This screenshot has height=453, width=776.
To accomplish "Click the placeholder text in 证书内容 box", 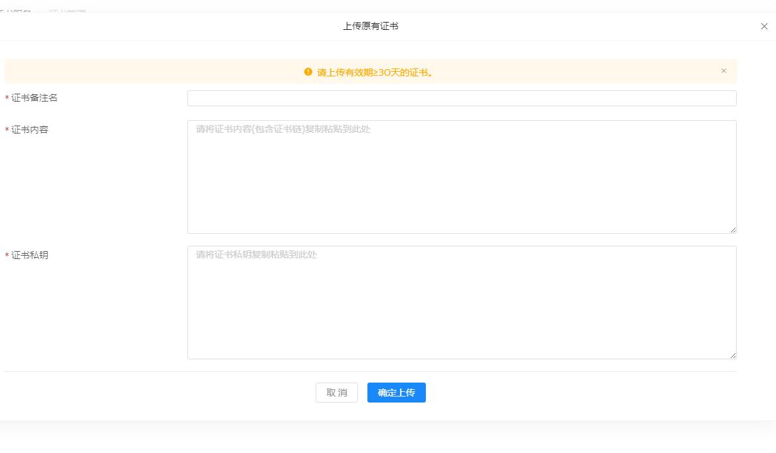I will tap(280, 129).
